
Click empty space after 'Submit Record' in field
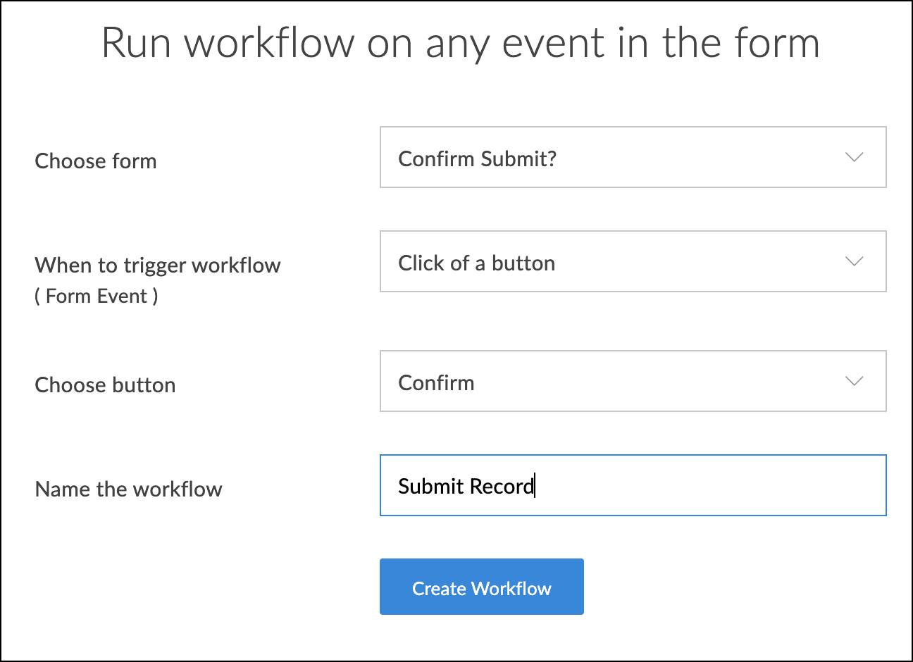[704, 485]
